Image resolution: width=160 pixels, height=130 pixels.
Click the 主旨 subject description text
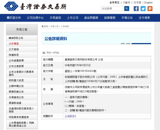click(x=107, y=79)
